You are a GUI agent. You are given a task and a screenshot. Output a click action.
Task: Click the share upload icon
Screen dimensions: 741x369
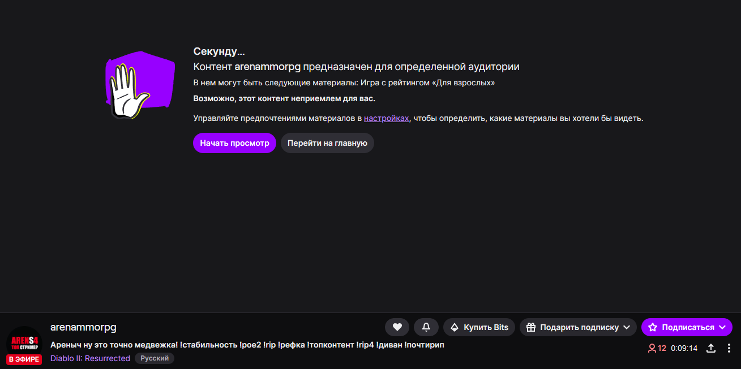point(711,348)
